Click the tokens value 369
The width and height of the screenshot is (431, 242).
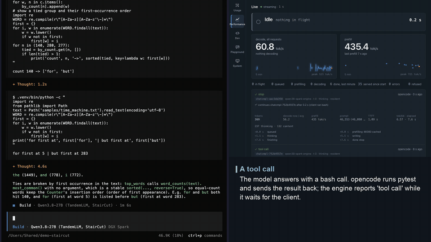pos(257,120)
